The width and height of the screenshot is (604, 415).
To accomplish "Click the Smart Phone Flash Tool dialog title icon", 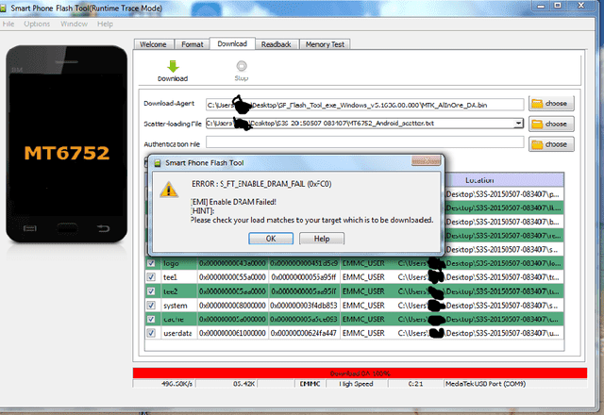I will [158, 163].
